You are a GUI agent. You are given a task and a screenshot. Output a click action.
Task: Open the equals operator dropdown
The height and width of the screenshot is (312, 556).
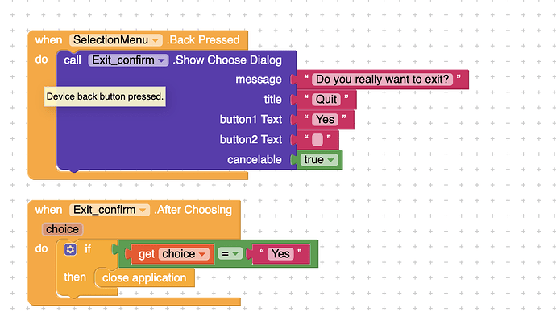[230, 254]
